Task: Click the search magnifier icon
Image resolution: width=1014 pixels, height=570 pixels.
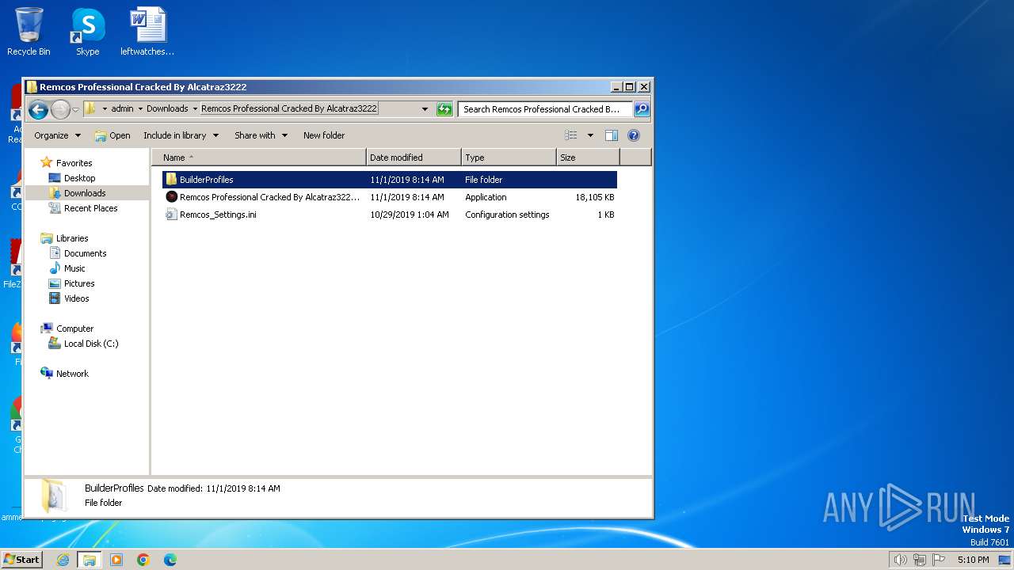Action: coord(642,109)
